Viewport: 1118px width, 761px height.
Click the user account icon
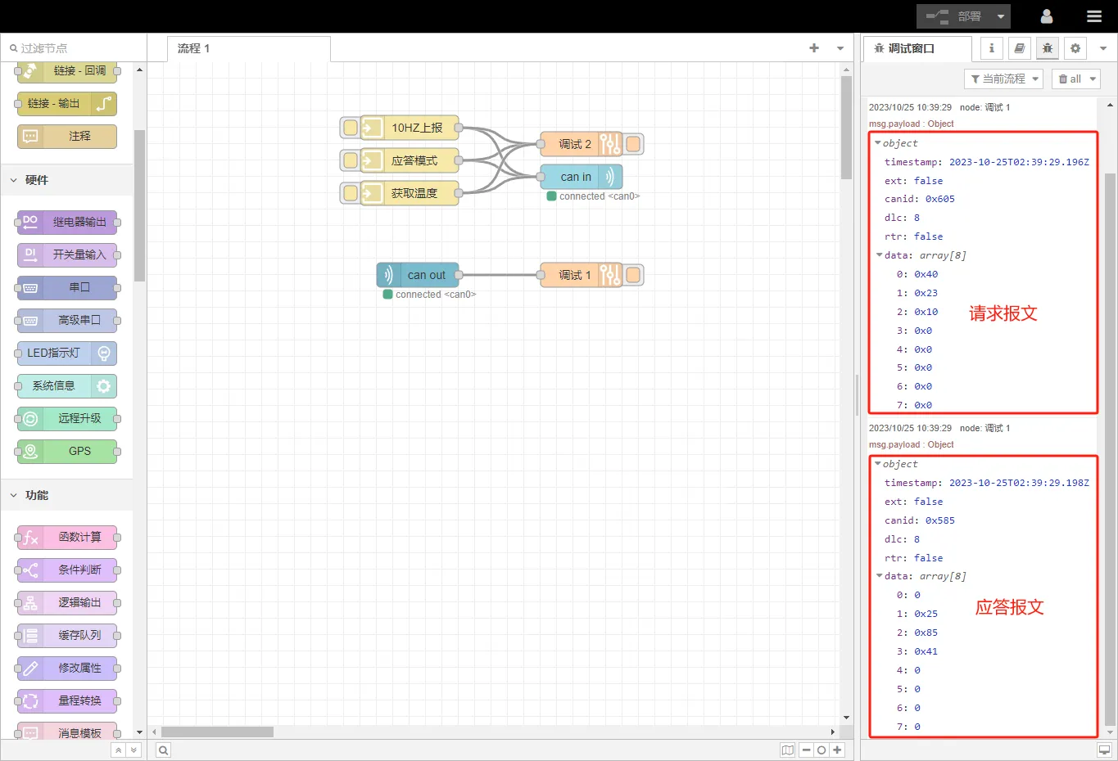1046,16
